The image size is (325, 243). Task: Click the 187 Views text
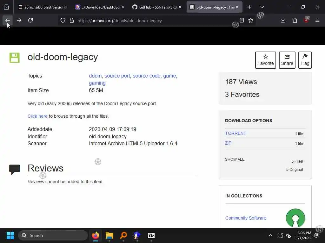point(241,82)
